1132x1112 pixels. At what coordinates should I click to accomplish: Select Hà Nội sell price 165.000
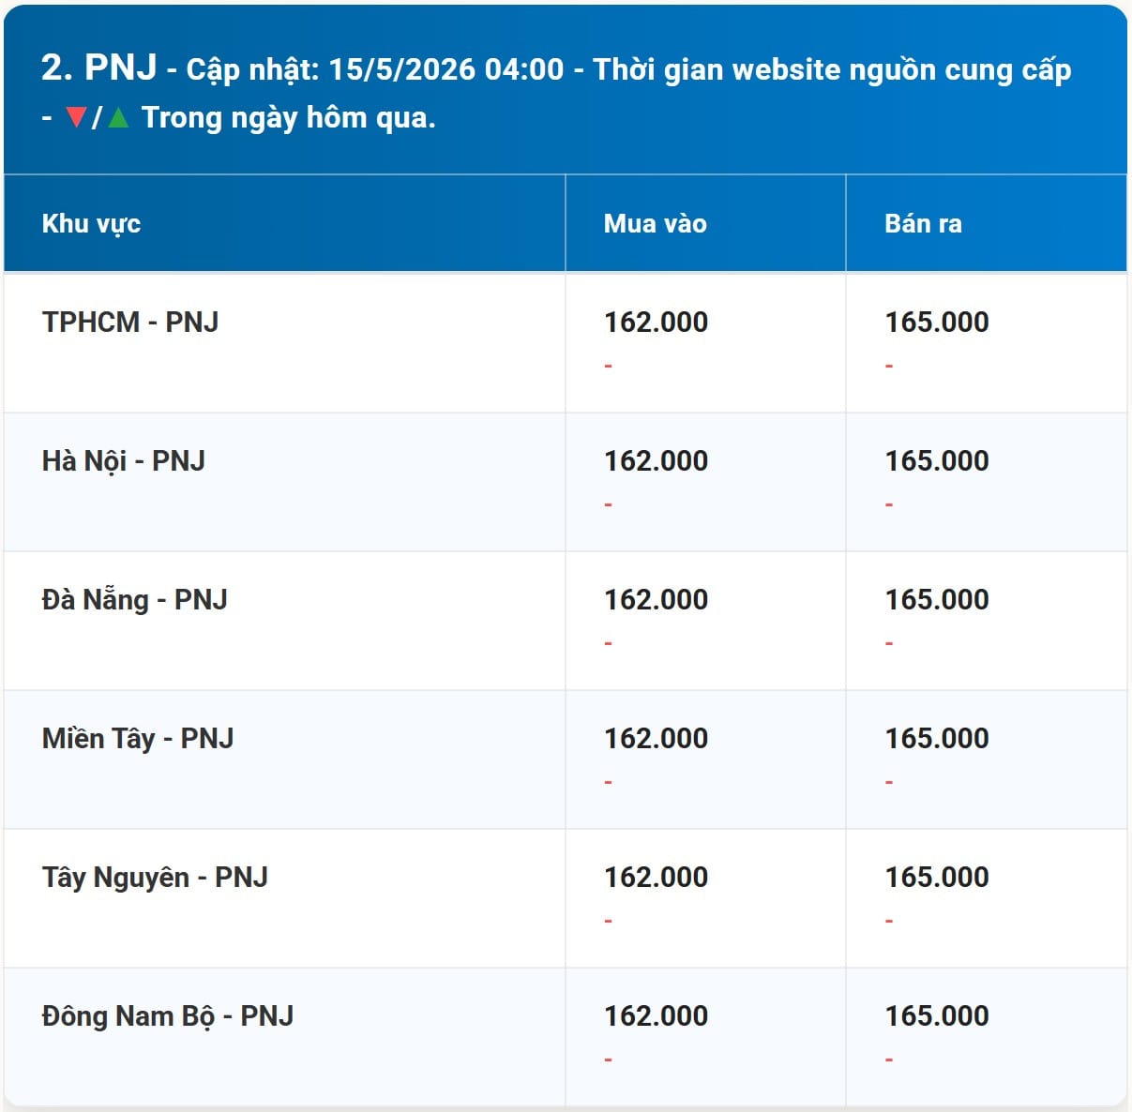(937, 460)
